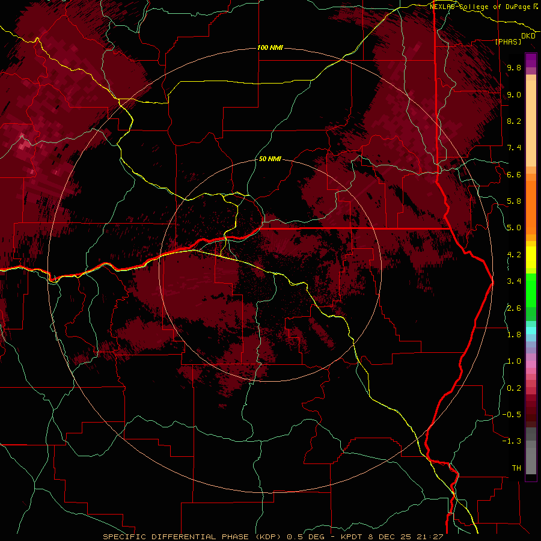Click the 0.2 scale label
Image resolution: width=541 pixels, height=541 pixels.
514,388
